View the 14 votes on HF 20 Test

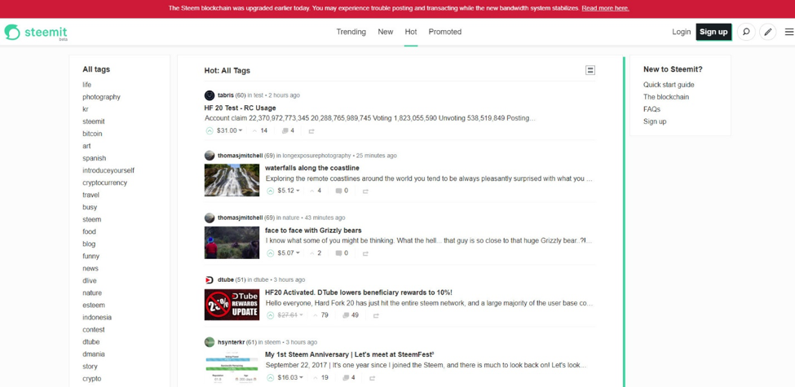click(x=260, y=130)
